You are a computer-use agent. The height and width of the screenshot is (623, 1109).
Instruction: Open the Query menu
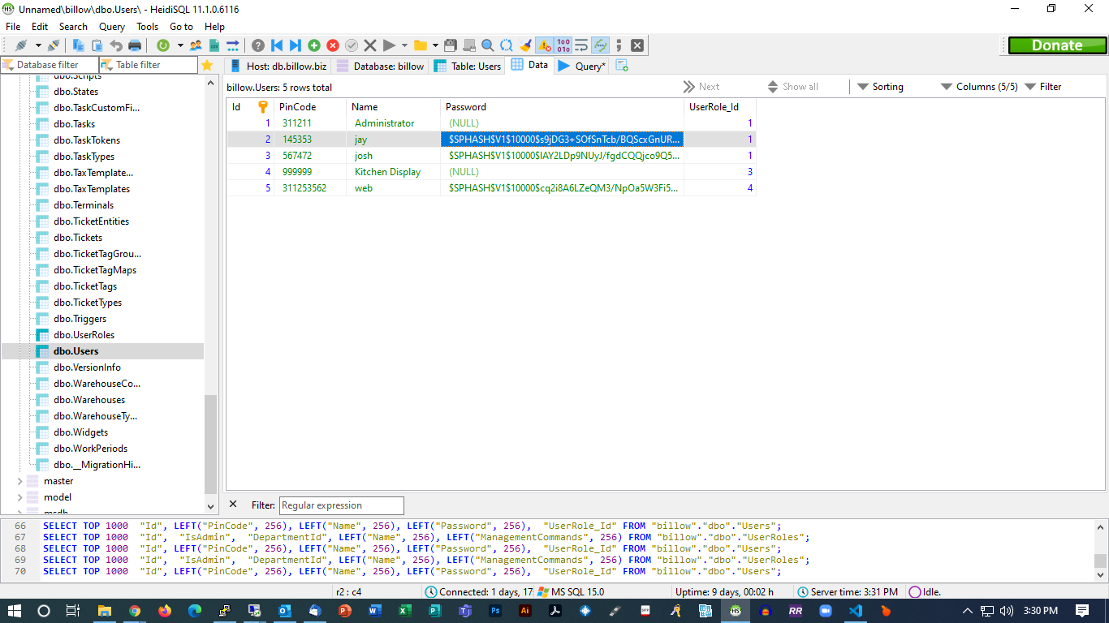click(x=112, y=27)
